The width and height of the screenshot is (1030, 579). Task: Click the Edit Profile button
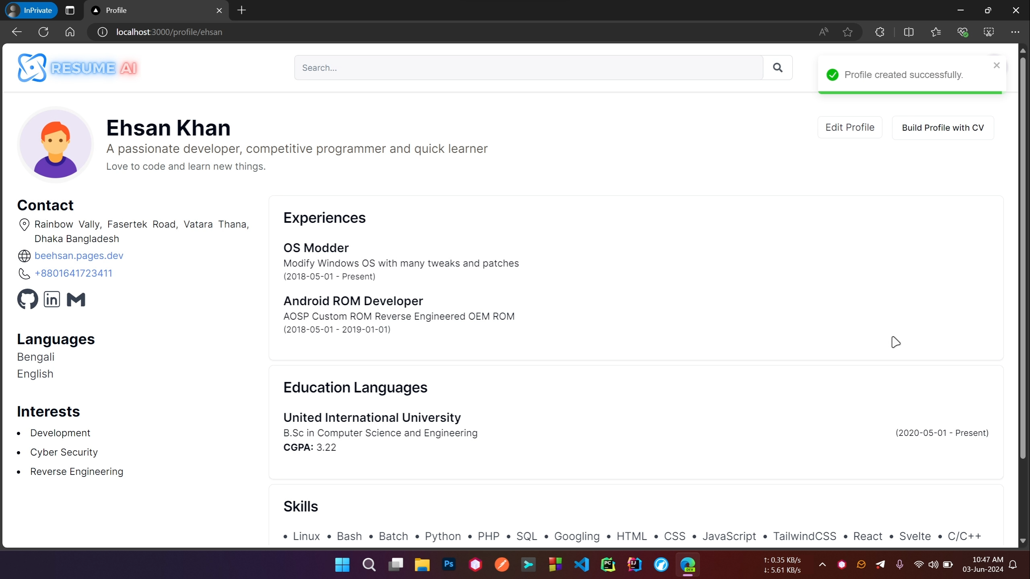(x=850, y=127)
